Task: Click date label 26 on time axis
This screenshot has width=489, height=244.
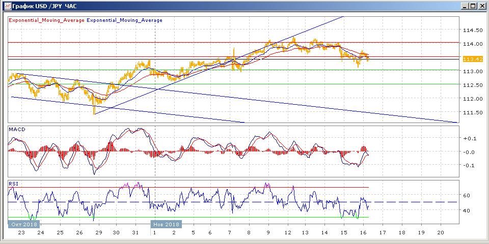Action: coord(79,233)
